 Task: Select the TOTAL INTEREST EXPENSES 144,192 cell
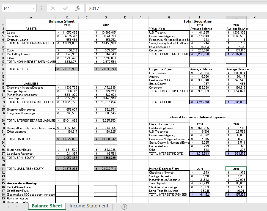[200, 194]
